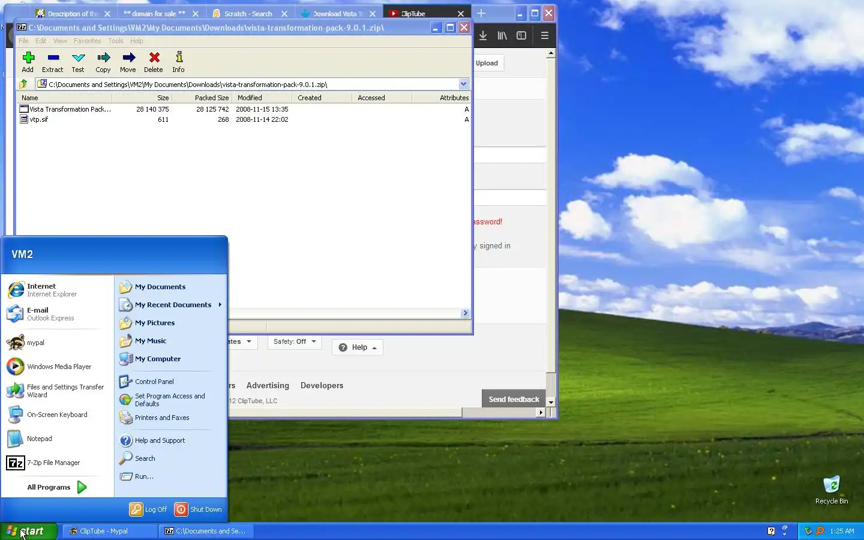The width and height of the screenshot is (864, 540).
Task: Open Help and Support
Action: (x=171, y=440)
